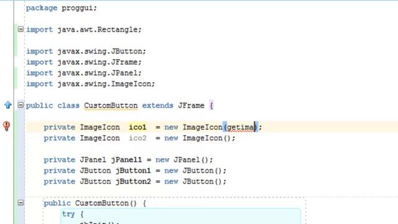The image size is (398, 224).
Task: Collapse the imports fold at java.awt.Rectangle
Action: point(21,29)
